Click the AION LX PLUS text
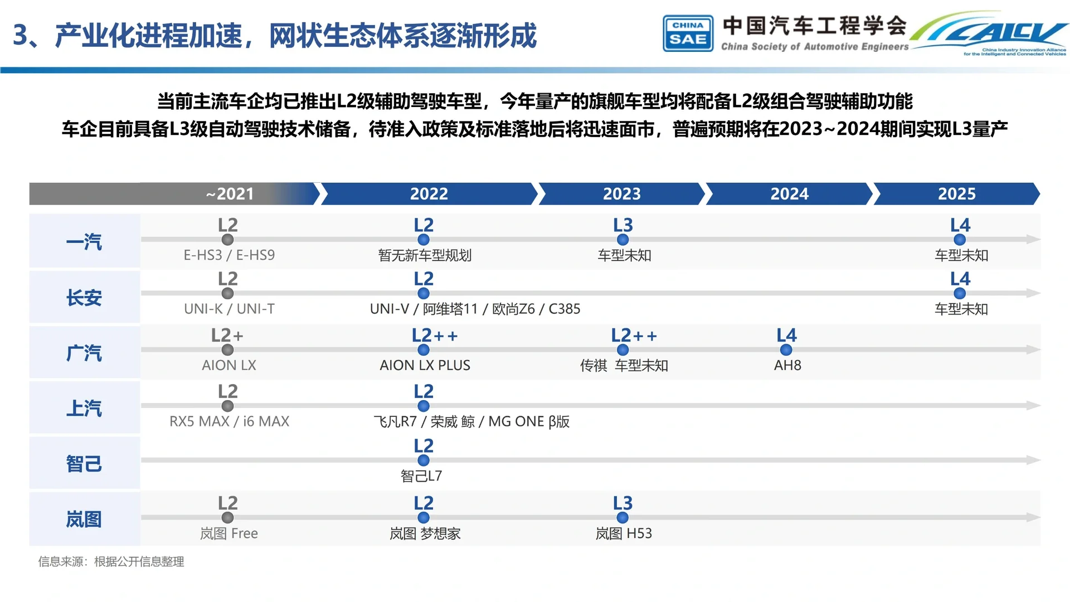1070x602 pixels. coord(425,365)
